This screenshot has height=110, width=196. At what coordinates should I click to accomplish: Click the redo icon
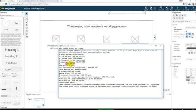[155, 8]
